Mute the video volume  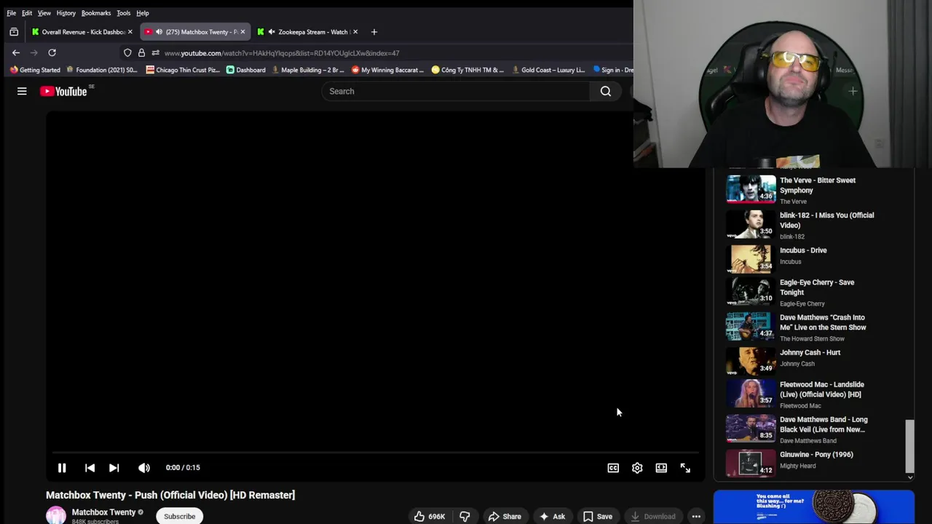pyautogui.click(x=144, y=468)
